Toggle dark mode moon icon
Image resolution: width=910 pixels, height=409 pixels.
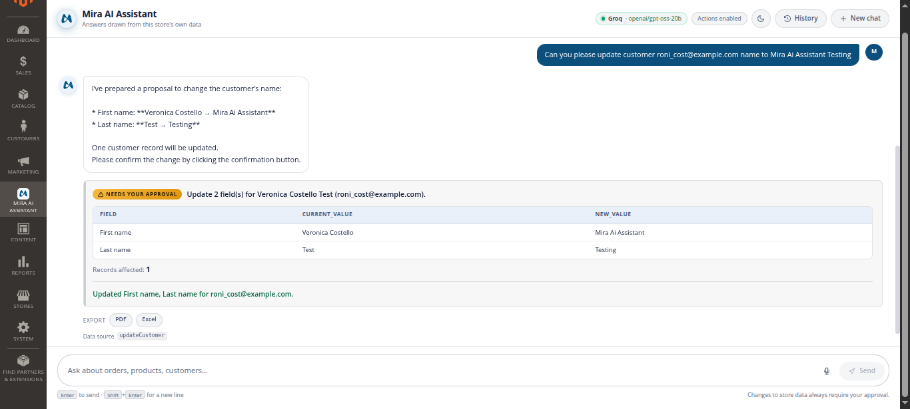(761, 19)
